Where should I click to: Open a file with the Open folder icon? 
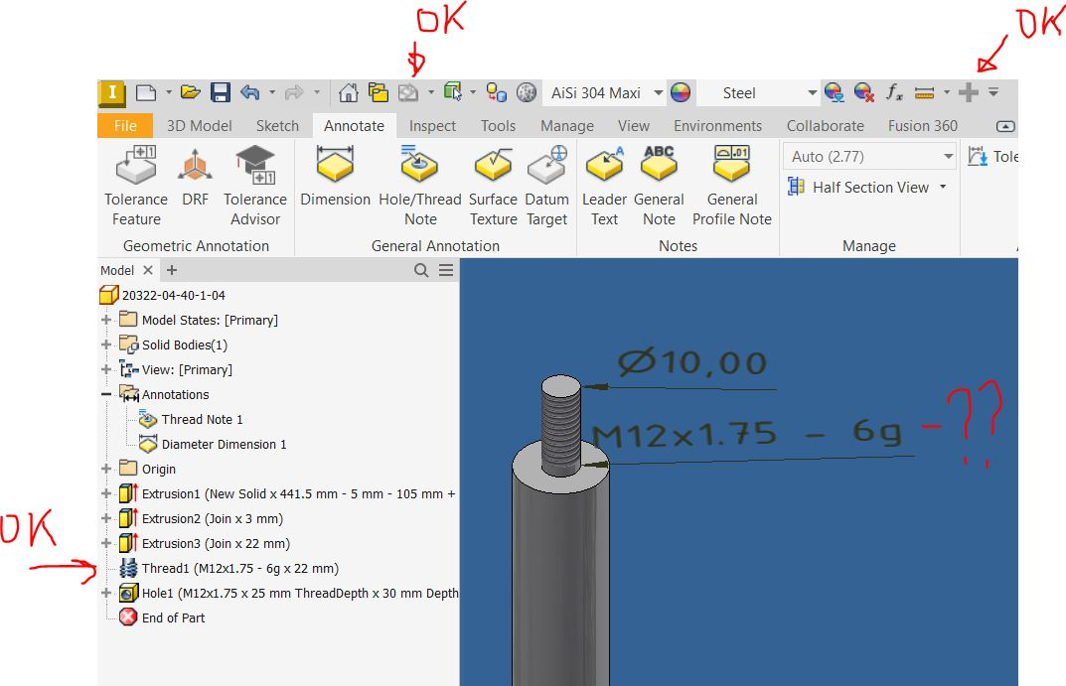coord(191,92)
